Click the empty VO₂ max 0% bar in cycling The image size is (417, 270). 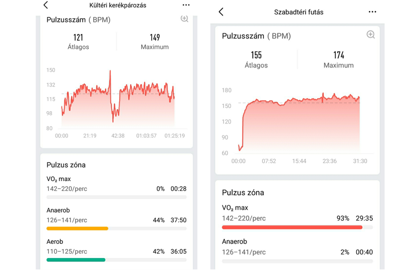[116, 197]
